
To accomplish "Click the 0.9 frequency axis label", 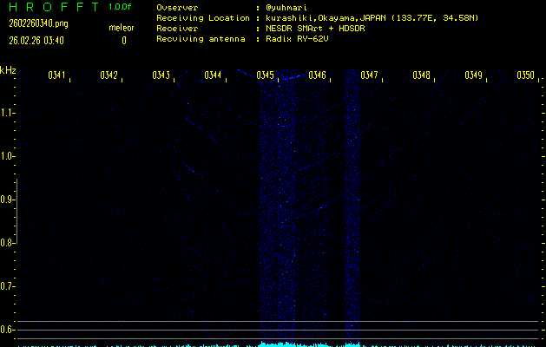I will 7,200.
